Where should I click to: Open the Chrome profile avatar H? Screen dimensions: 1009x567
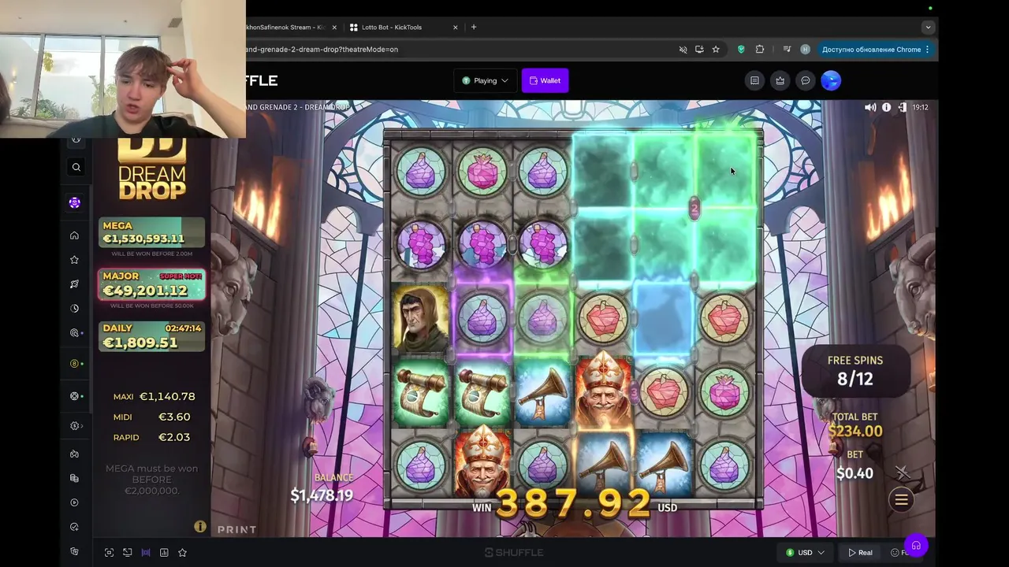pos(805,49)
